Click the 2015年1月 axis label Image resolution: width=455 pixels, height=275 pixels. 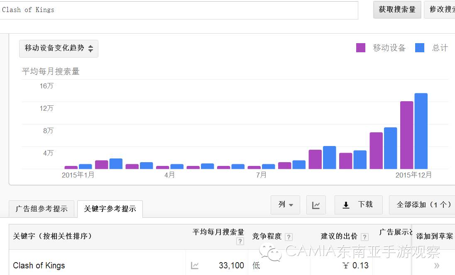tap(78, 175)
